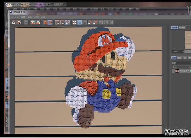Click the Set as A icon

pos(90,22)
